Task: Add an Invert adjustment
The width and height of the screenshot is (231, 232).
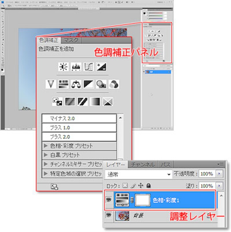Action: click(x=57, y=102)
